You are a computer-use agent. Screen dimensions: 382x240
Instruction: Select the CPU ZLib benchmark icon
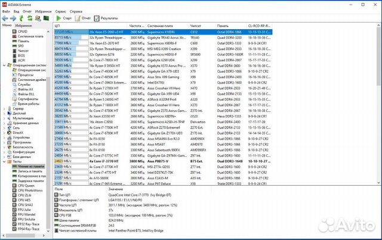pos(14,195)
